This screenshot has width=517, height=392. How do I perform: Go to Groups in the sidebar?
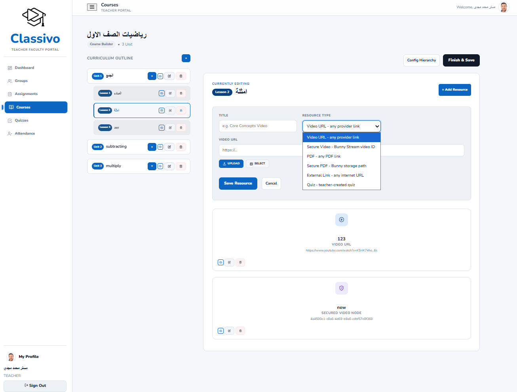(36, 81)
